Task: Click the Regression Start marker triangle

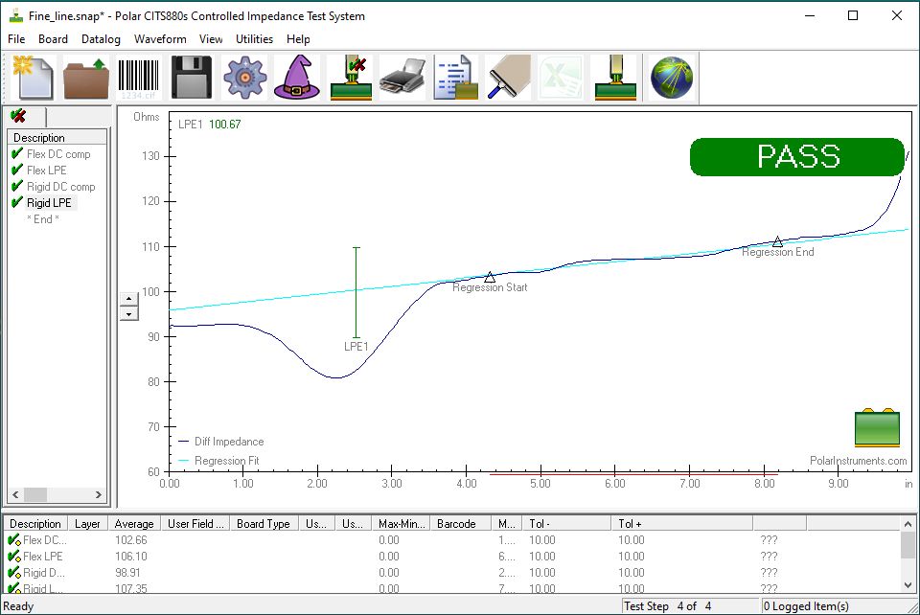Action: [490, 277]
